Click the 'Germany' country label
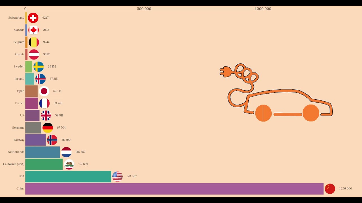 coord(18,127)
